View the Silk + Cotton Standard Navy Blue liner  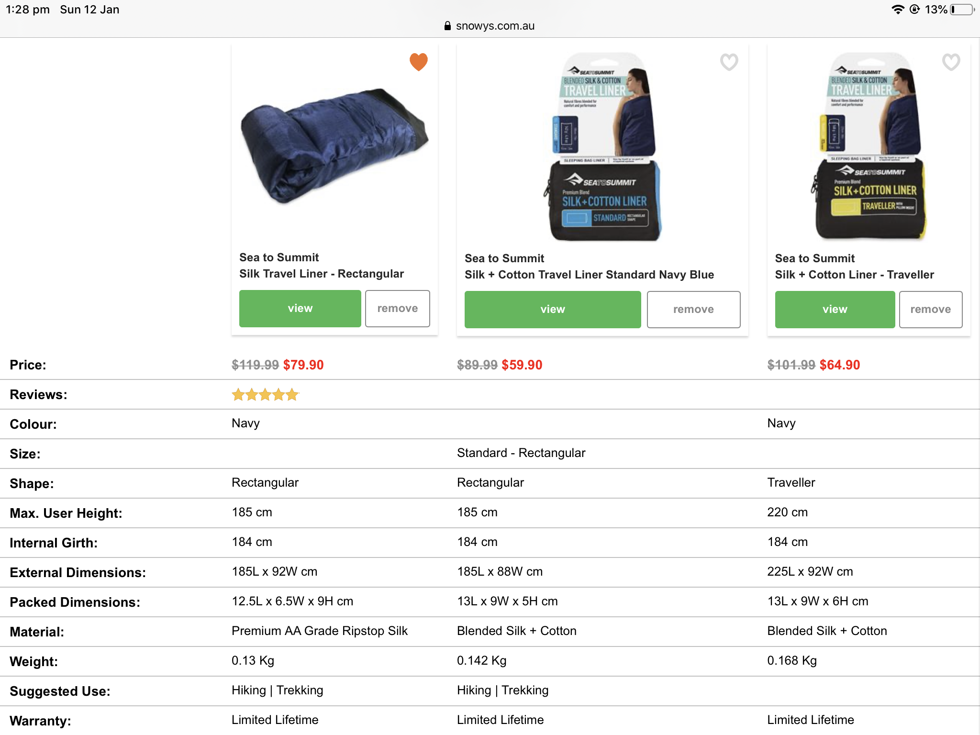(x=553, y=310)
